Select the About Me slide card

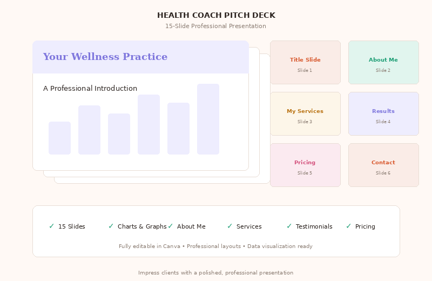tap(383, 63)
